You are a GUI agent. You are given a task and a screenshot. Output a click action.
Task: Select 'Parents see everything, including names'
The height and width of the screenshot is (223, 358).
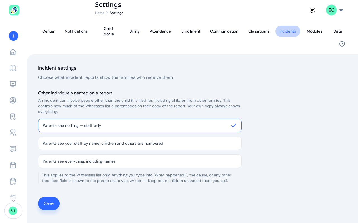coord(140,161)
